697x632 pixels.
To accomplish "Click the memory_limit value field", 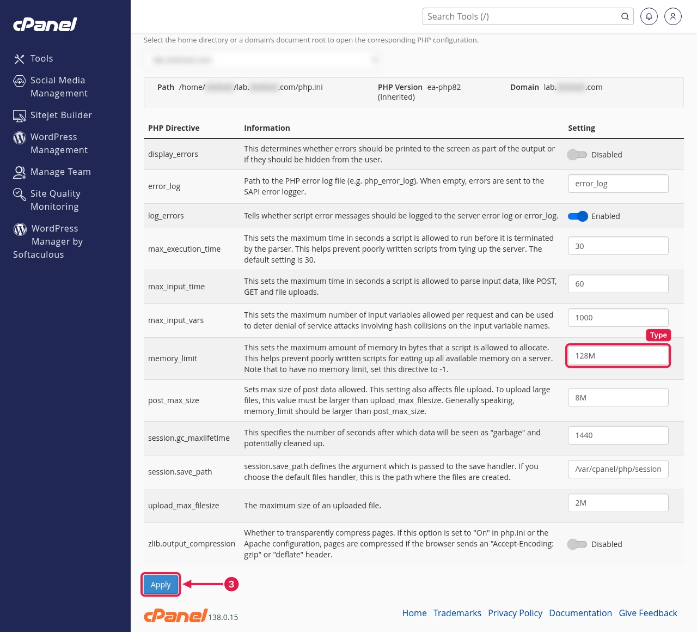I will tap(618, 356).
